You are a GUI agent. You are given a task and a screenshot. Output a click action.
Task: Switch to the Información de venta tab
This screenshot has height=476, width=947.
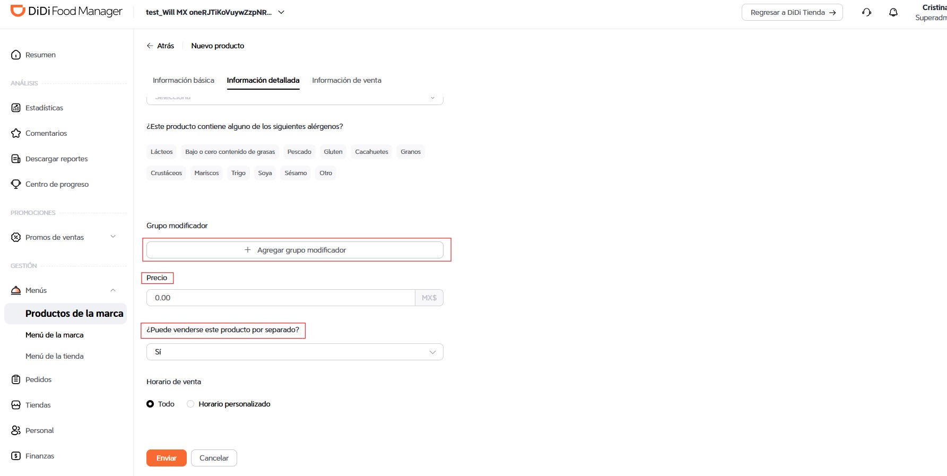coord(346,80)
